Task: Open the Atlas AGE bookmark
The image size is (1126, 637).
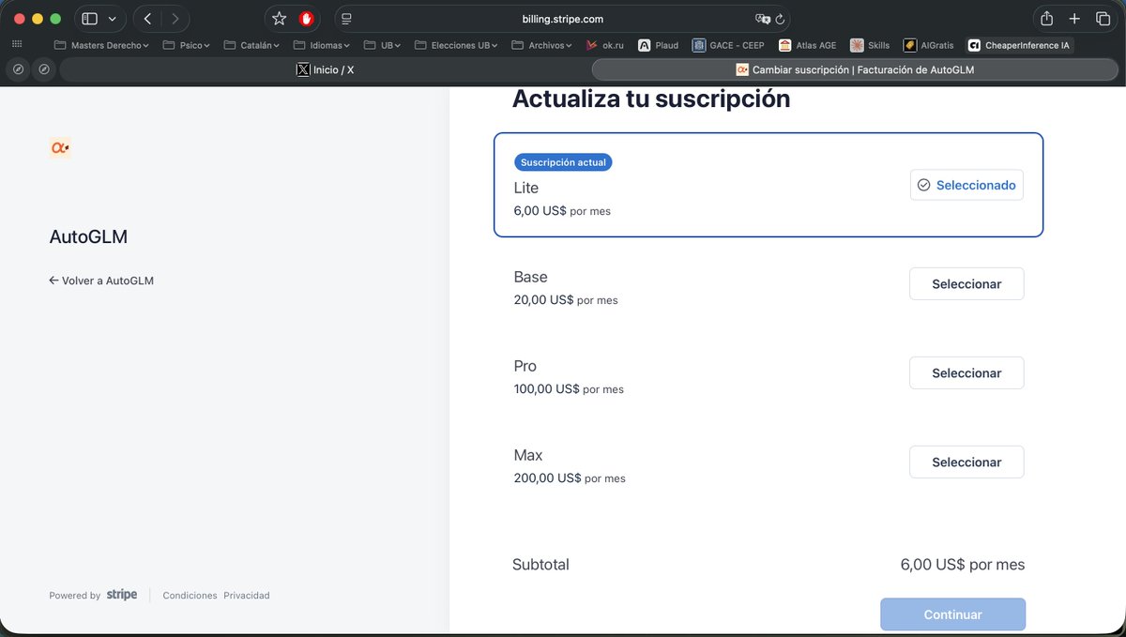Action: point(807,45)
